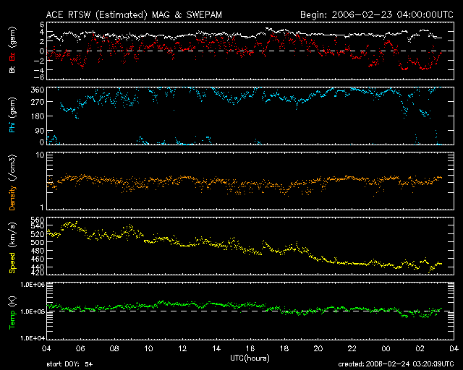Click the white 'Bt' axis label
Image resolution: width=463 pixels, height=370 pixels.
pos(12,69)
